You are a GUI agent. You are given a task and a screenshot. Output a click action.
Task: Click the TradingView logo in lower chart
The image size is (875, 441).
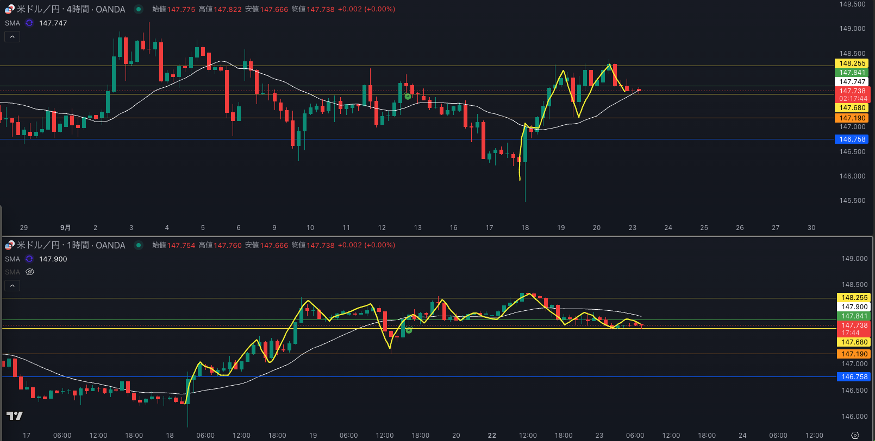tap(15, 416)
